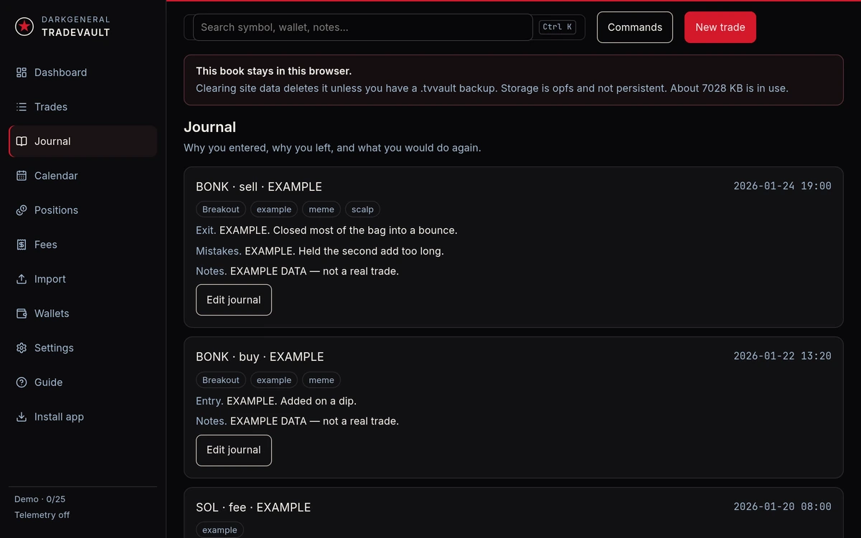
Task: Click the TradeVault star logo
Action: click(x=24, y=27)
